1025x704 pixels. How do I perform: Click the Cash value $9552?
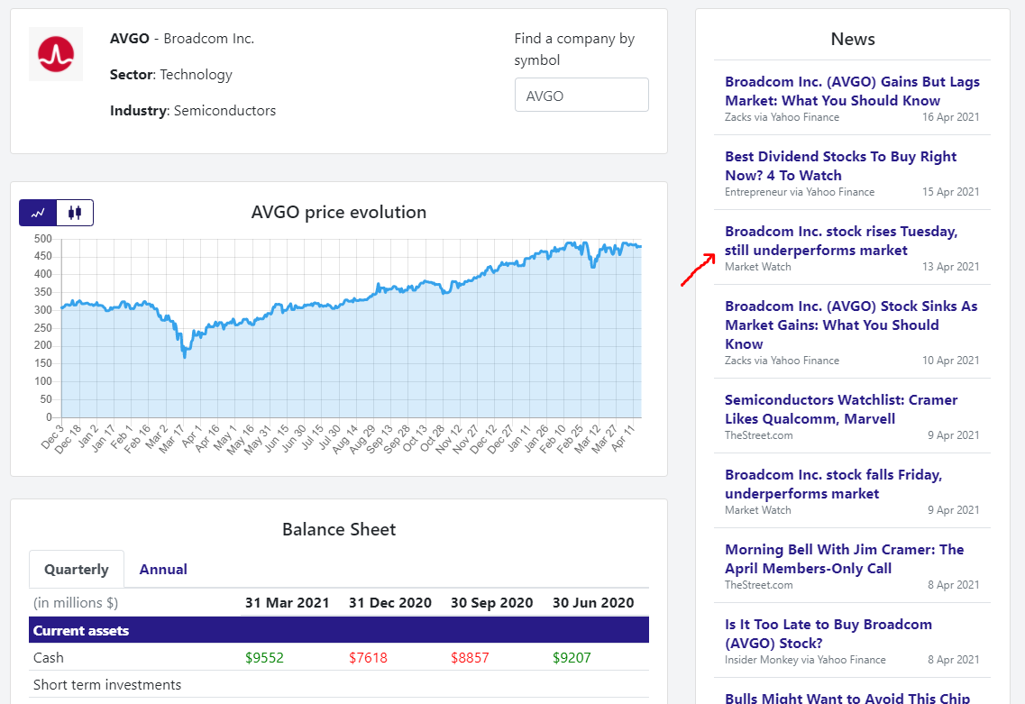(x=264, y=658)
